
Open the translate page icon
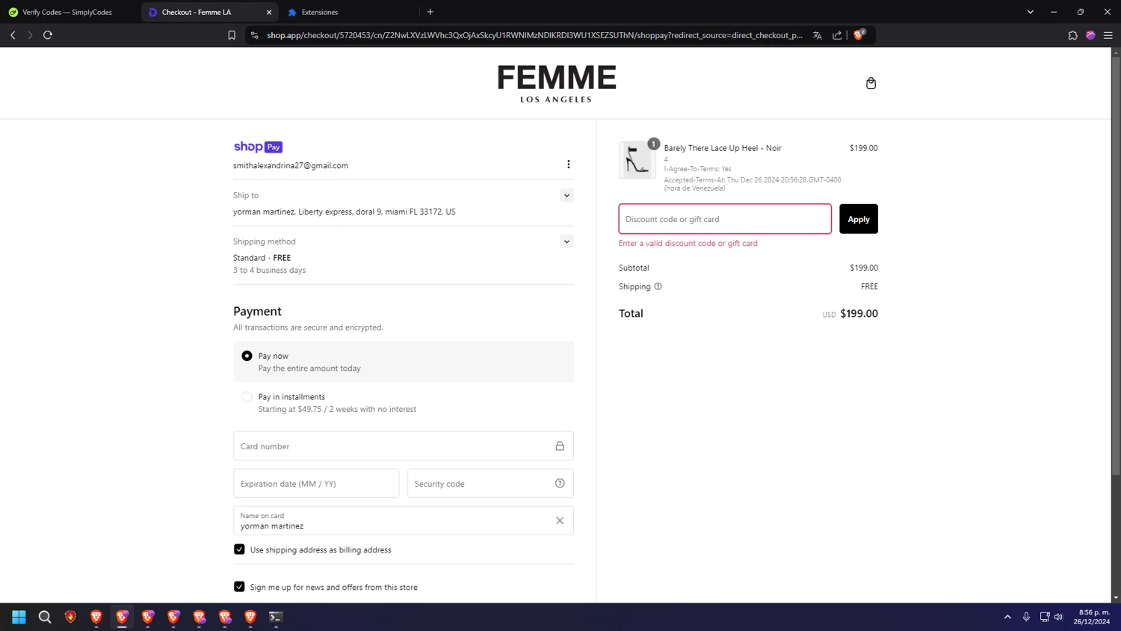click(818, 35)
